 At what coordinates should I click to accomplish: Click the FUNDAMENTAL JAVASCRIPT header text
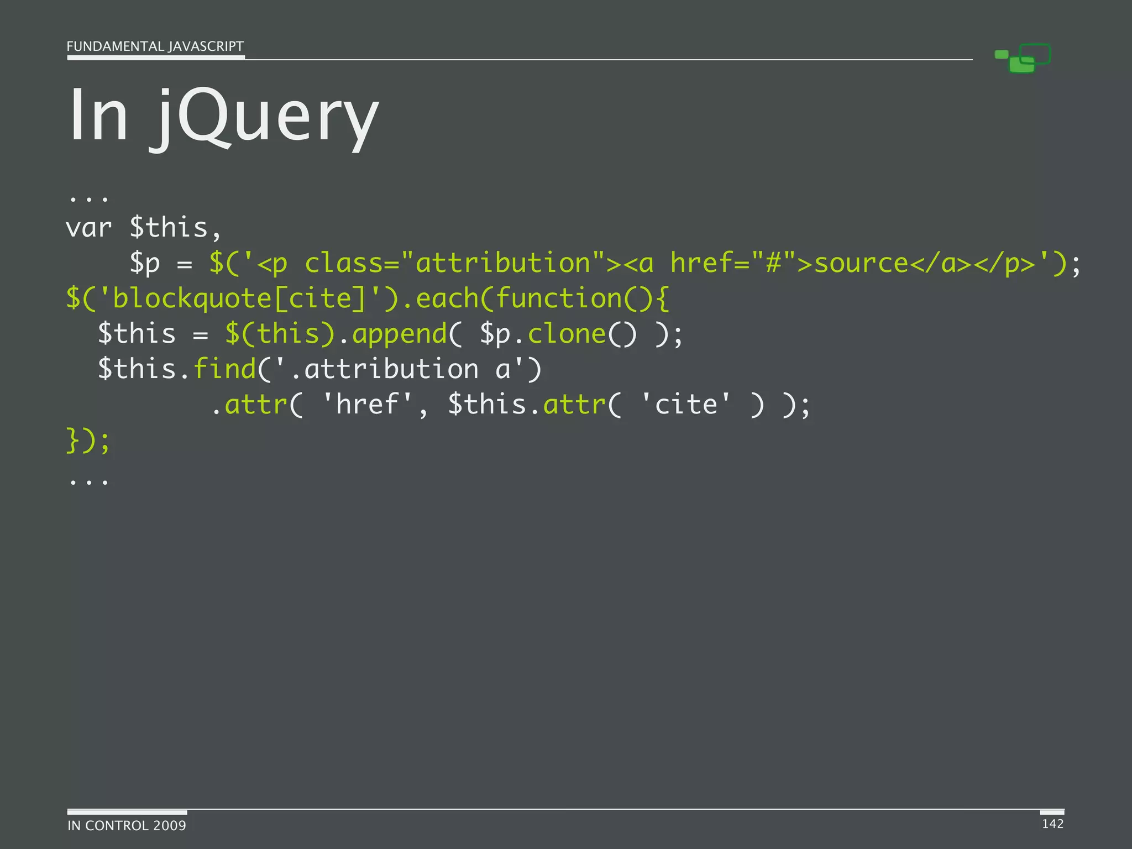[x=155, y=46]
